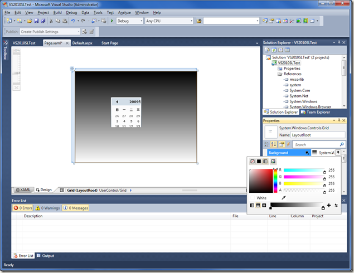Switch to the Start Page tab
This screenshot has height=273, width=354.
point(110,43)
